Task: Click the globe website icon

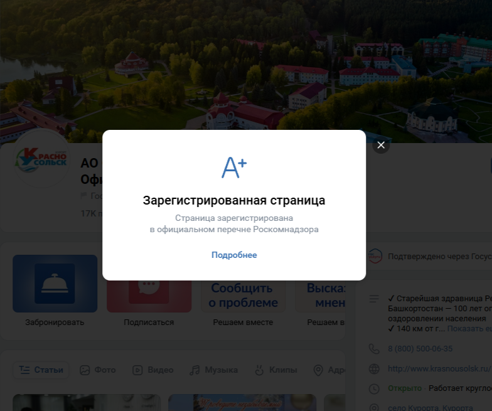Action: (374, 369)
